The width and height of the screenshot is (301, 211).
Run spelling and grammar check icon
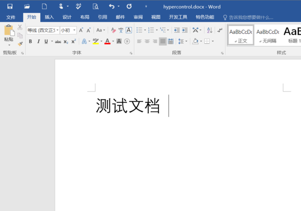tap(78, 7)
